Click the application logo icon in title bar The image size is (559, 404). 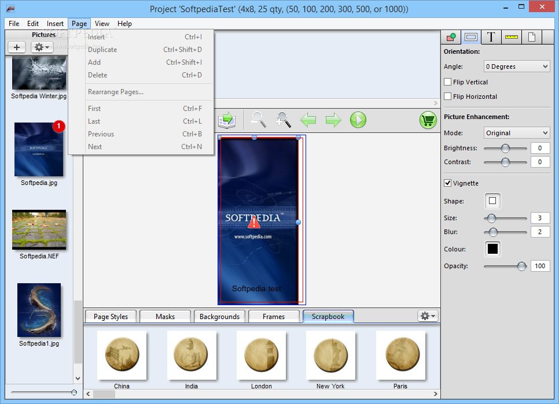tap(10, 8)
